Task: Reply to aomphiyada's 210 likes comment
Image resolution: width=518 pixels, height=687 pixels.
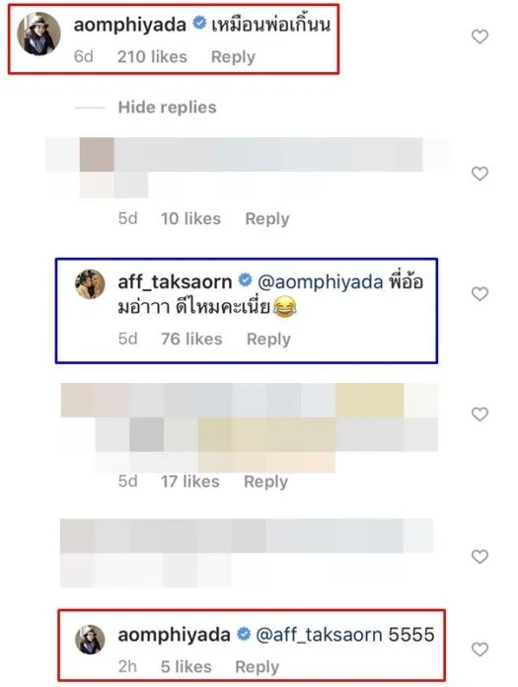Action: click(x=233, y=57)
